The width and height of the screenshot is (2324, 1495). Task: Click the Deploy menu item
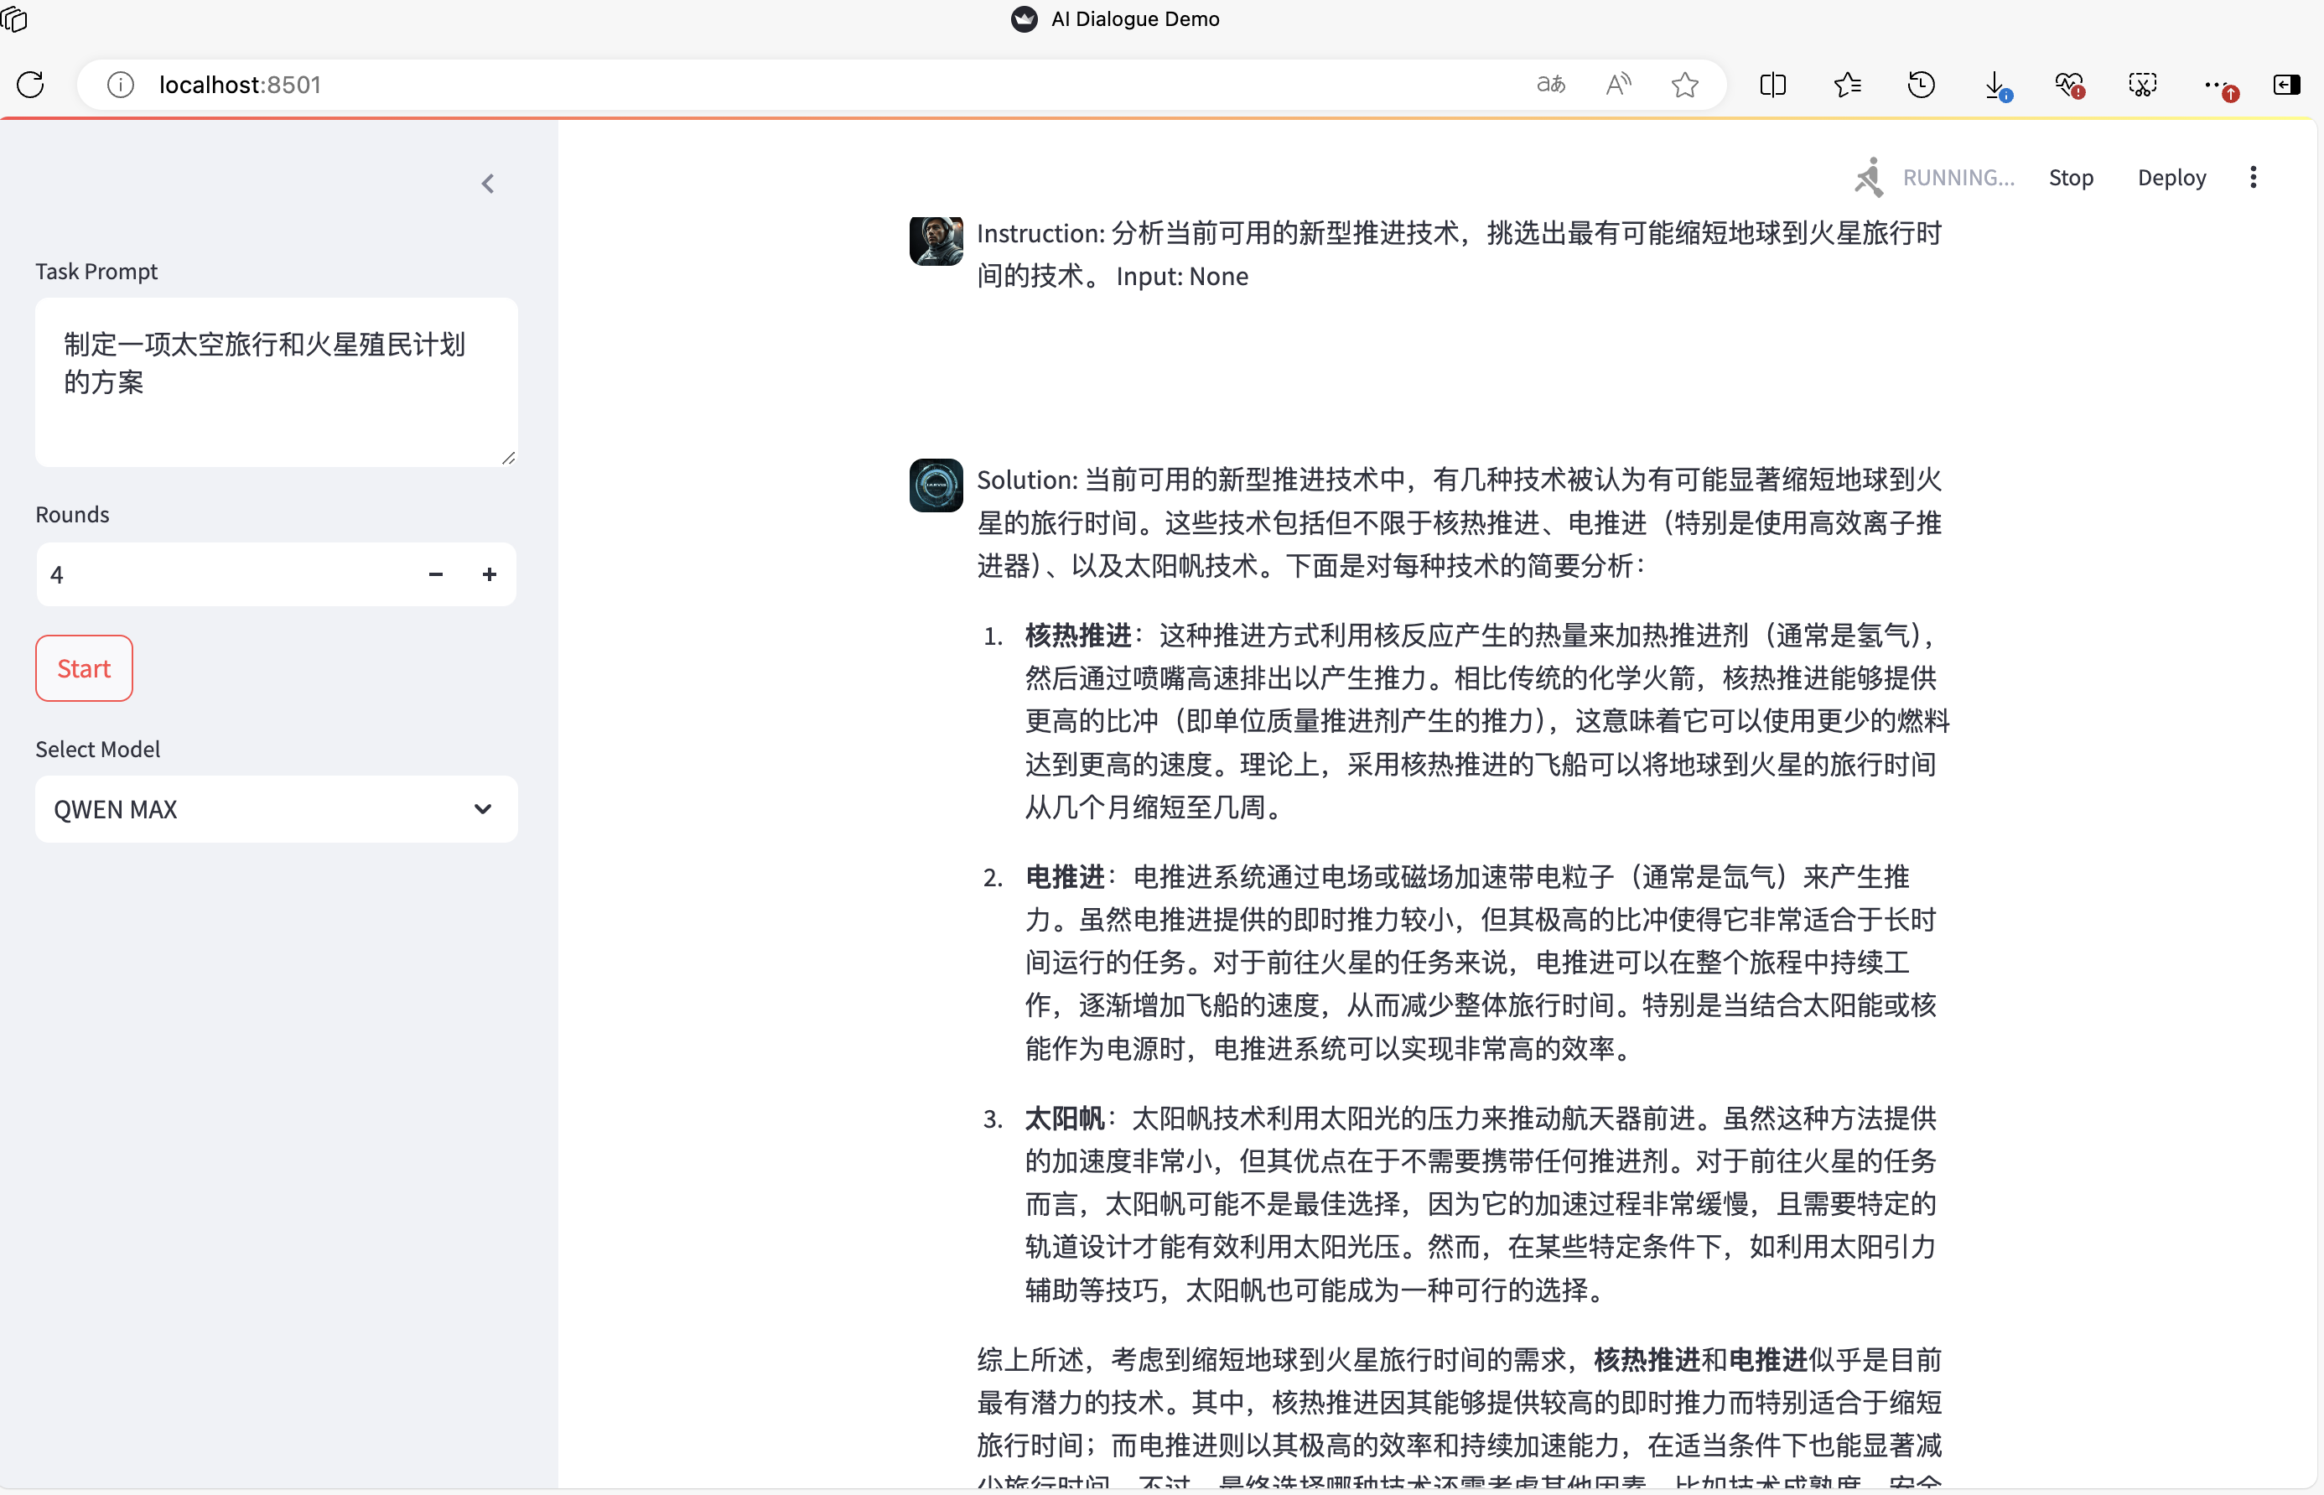coord(2171,178)
